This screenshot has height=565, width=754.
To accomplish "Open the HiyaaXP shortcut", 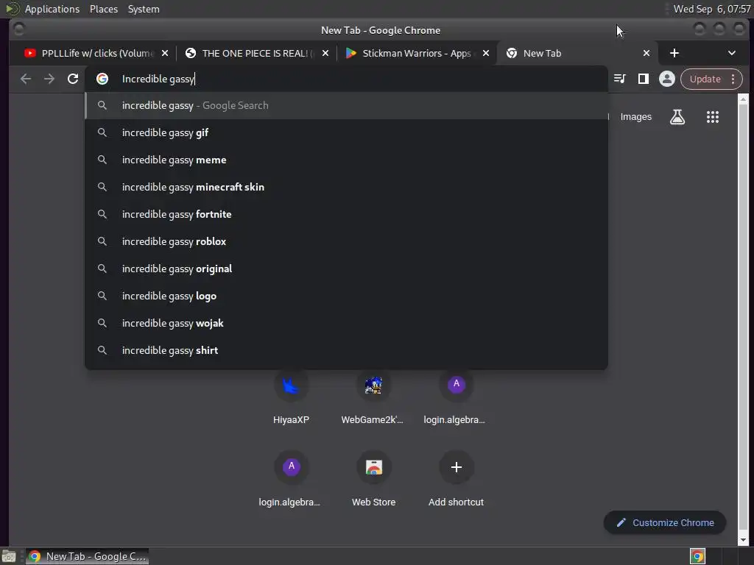I will click(291, 398).
